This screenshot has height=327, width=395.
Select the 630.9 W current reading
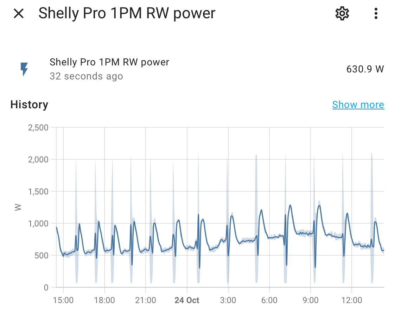click(x=365, y=69)
